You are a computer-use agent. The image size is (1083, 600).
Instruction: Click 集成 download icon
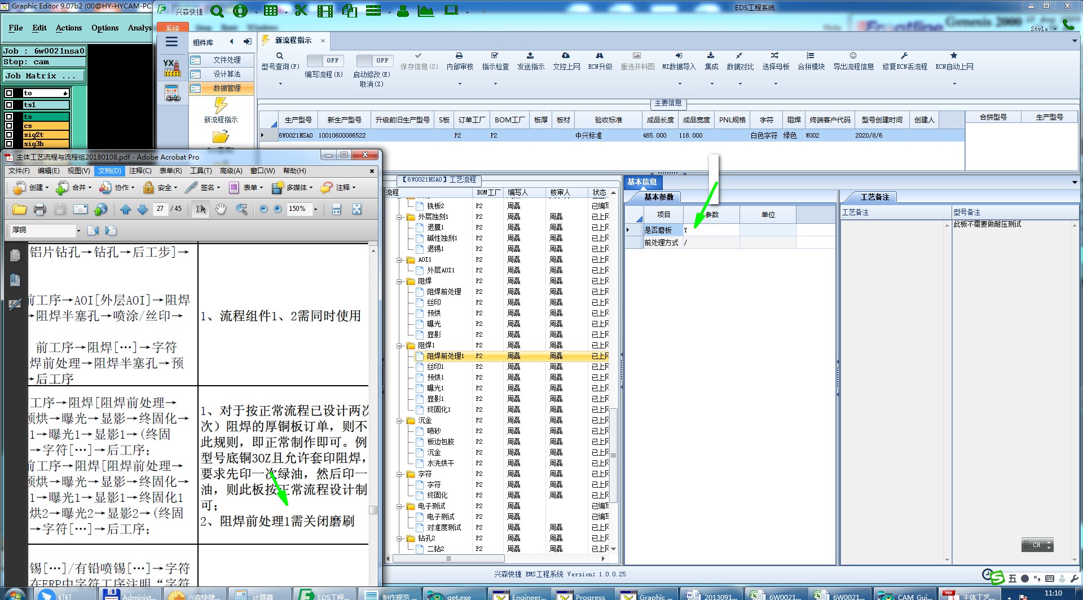click(711, 56)
